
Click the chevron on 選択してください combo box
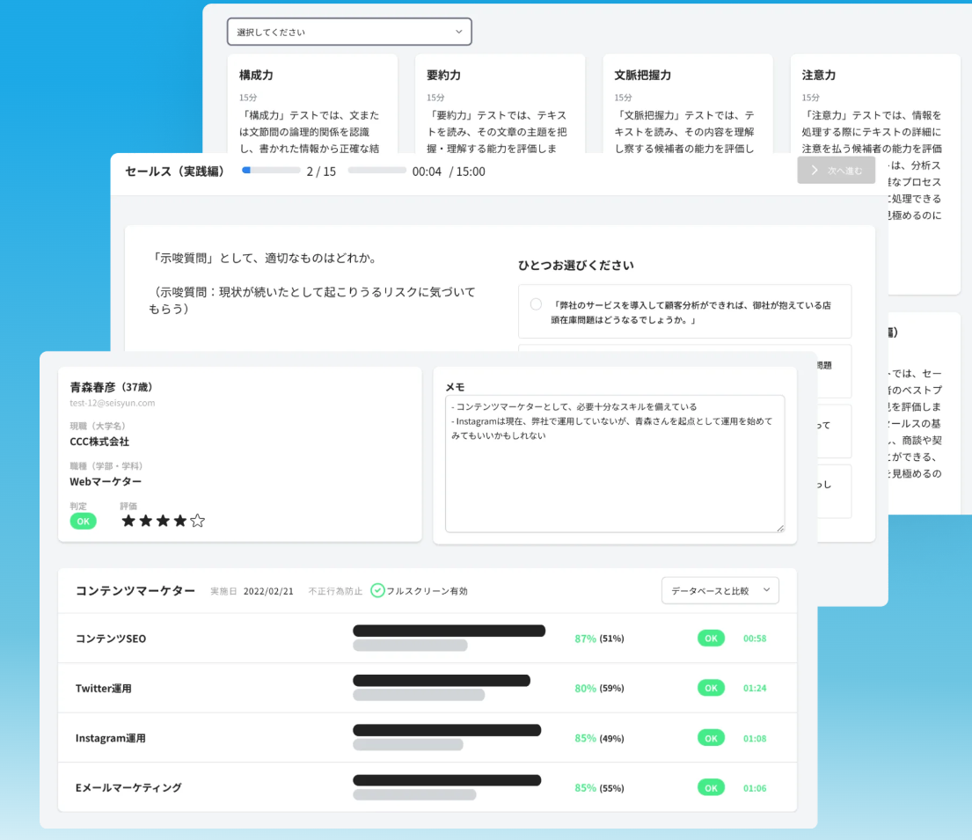tap(458, 32)
